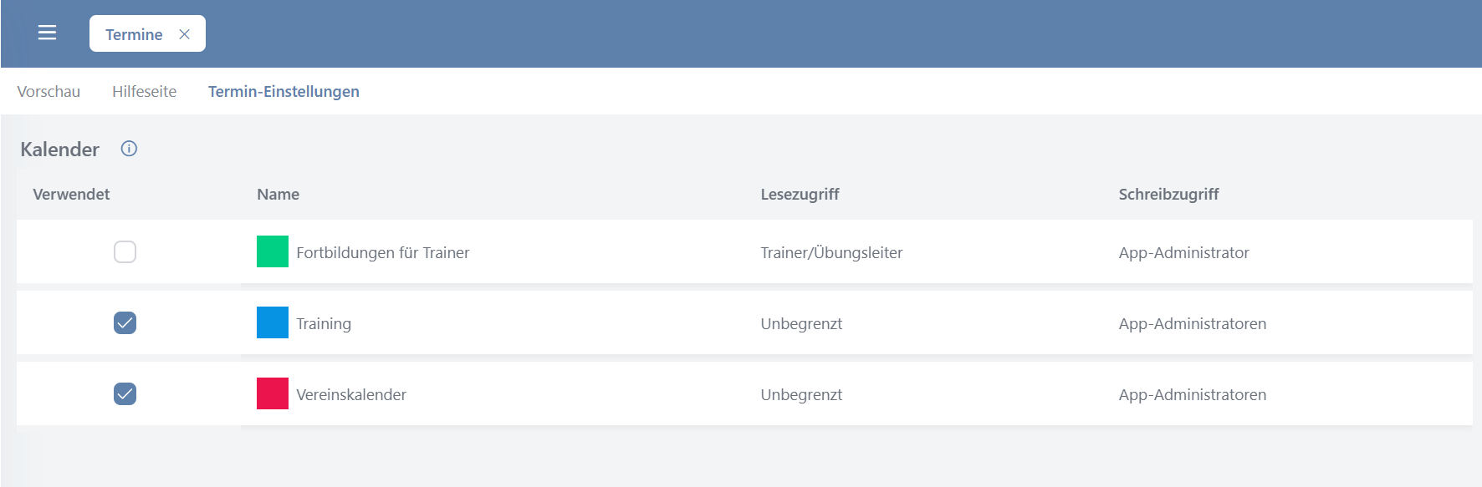Viewport: 1482px width, 487px height.
Task: Close the Termine tab with X icon
Action: pos(185,34)
